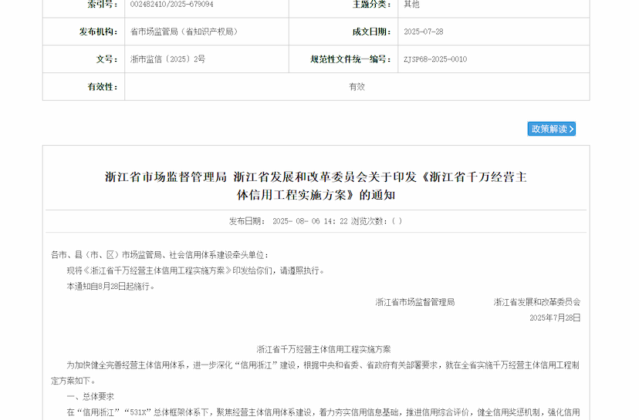Click the 成文日期 label
The width and height of the screenshot is (639, 420).
(372, 32)
